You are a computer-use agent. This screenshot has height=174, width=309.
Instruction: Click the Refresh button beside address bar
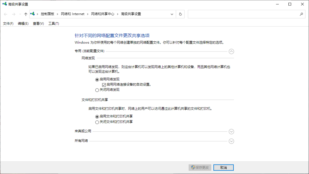pos(180,14)
